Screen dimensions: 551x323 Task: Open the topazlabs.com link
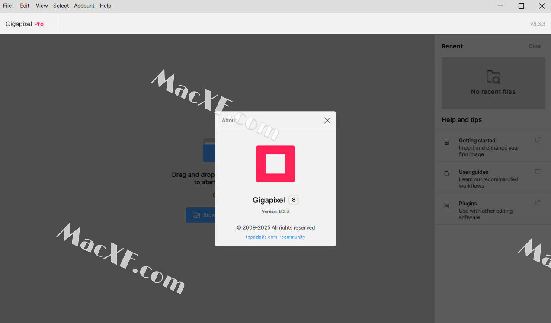point(261,237)
